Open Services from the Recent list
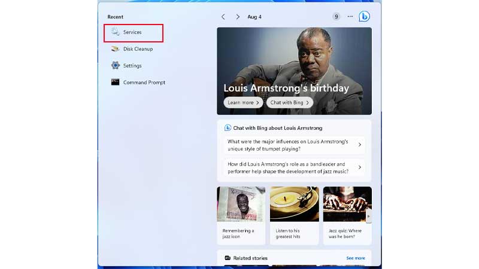The image size is (479, 269). coord(133,32)
